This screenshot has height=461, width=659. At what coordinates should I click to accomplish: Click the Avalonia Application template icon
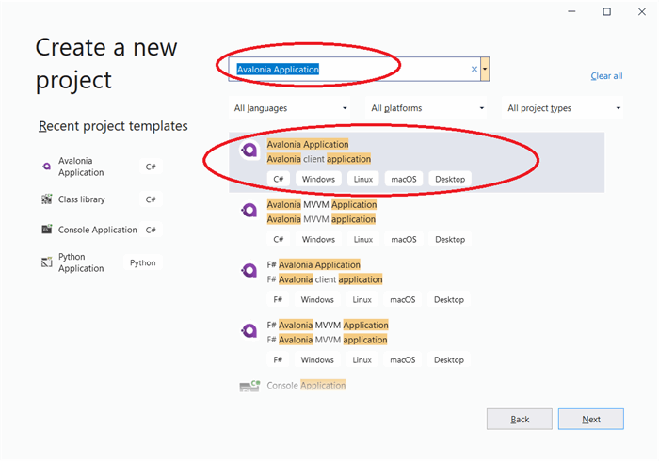249,150
